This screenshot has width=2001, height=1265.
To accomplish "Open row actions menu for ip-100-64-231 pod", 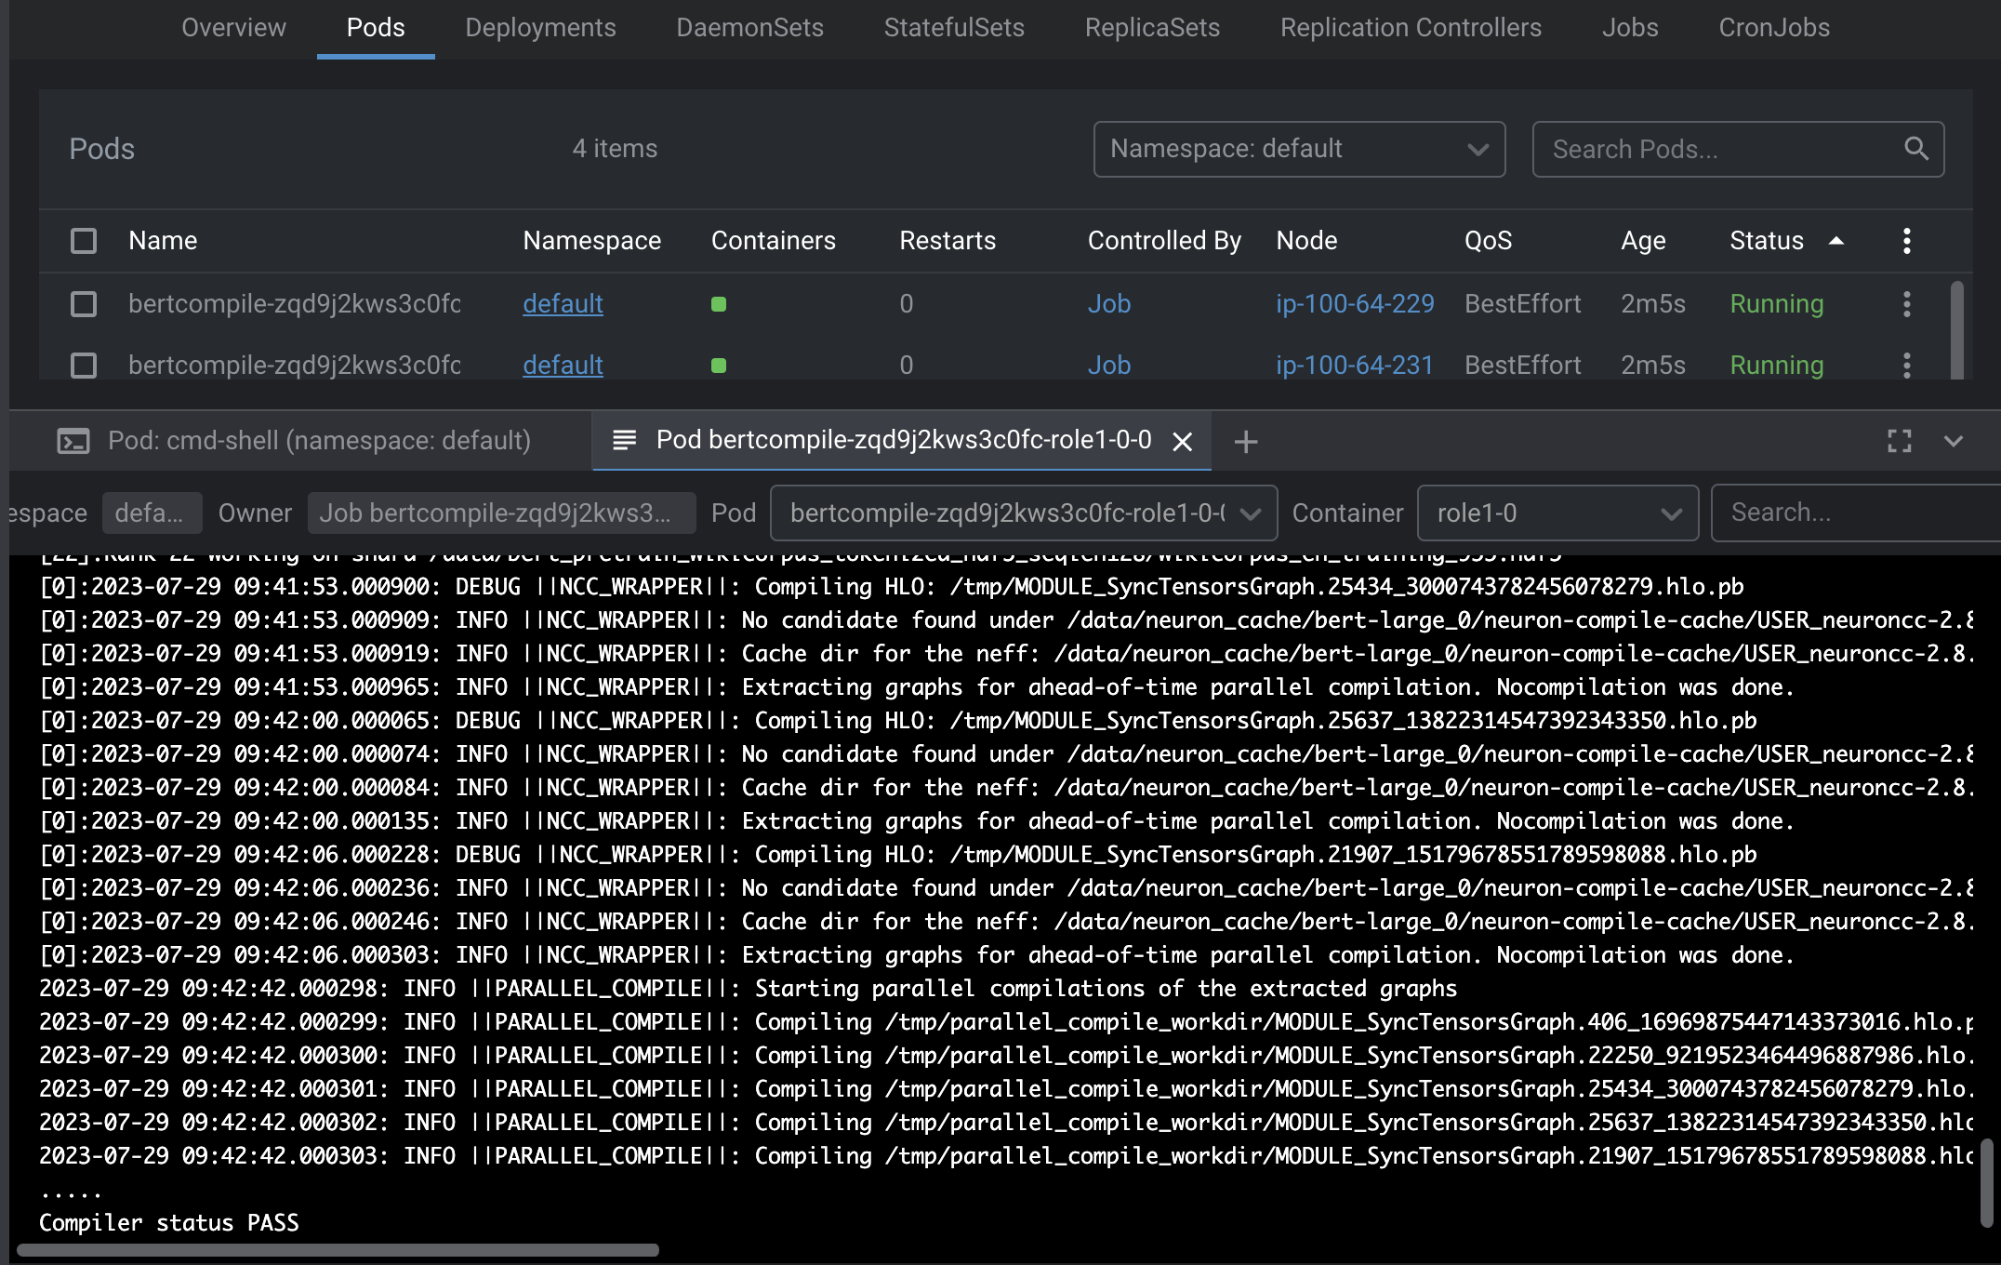I will pos(1906,366).
